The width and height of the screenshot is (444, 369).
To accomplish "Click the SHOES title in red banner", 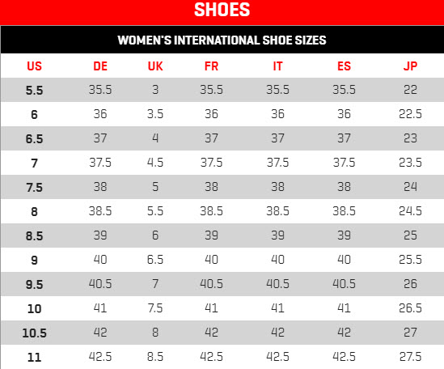I will click(222, 10).
